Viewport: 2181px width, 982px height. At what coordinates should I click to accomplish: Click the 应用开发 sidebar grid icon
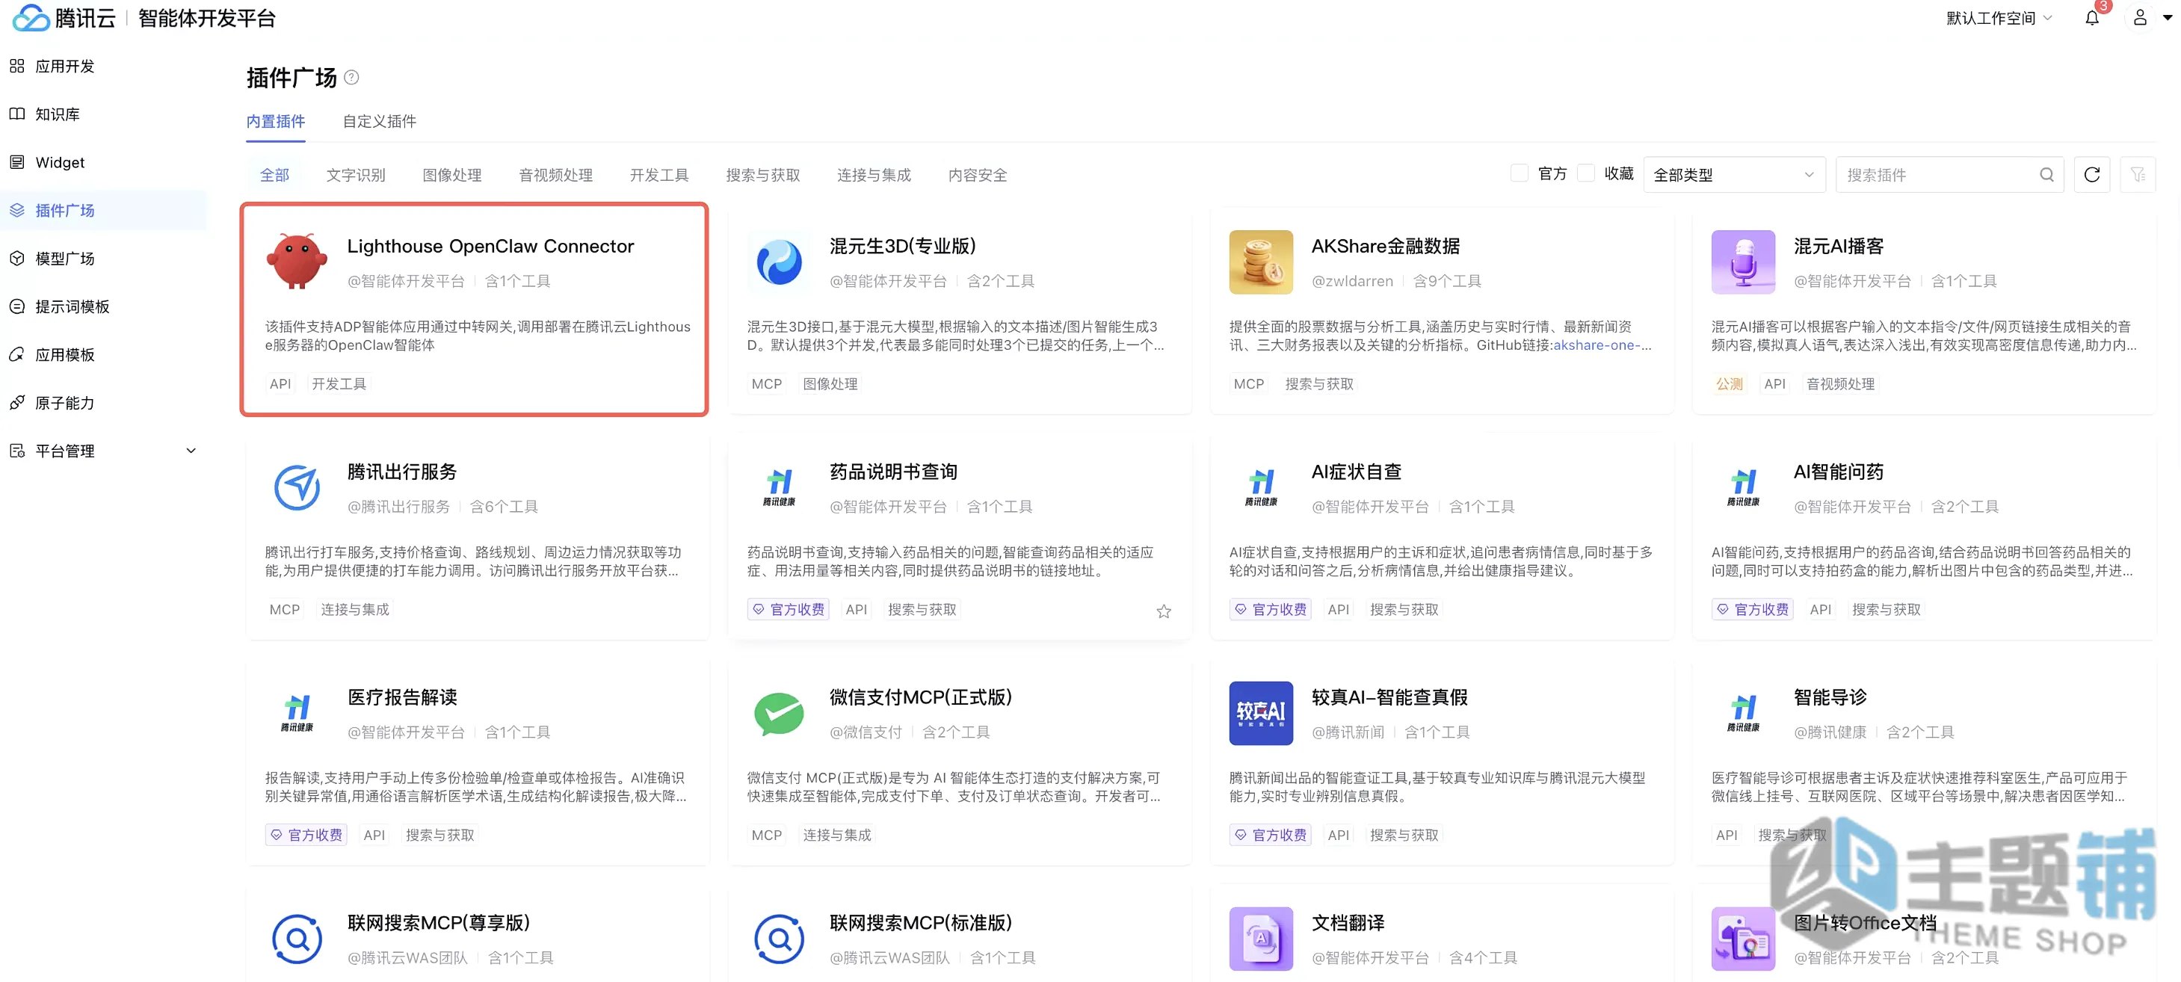(x=17, y=66)
